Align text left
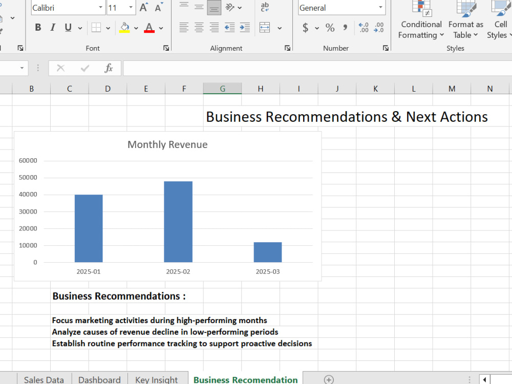The image size is (512, 384). pos(184,28)
